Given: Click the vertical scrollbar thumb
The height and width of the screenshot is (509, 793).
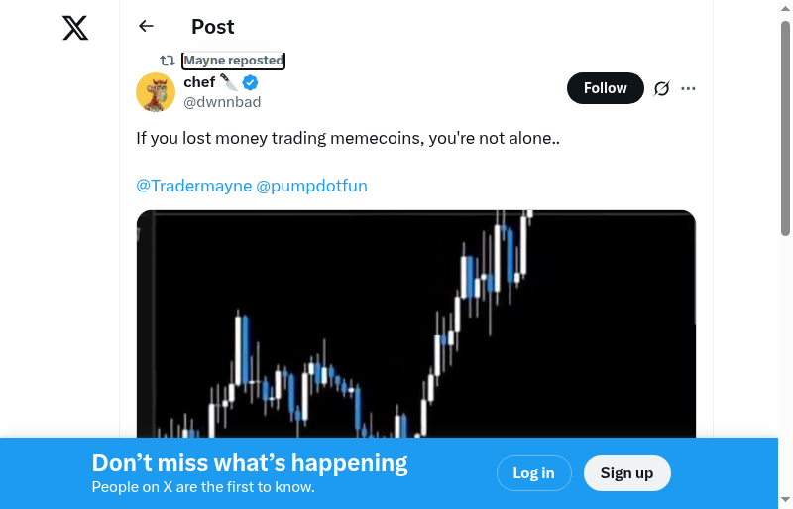Looking at the screenshot, I should click(785, 129).
